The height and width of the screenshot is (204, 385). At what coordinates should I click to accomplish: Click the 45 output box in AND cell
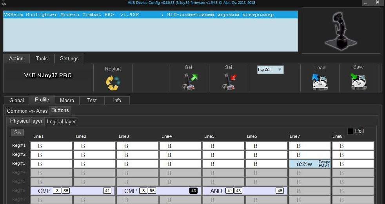[x=280, y=191]
